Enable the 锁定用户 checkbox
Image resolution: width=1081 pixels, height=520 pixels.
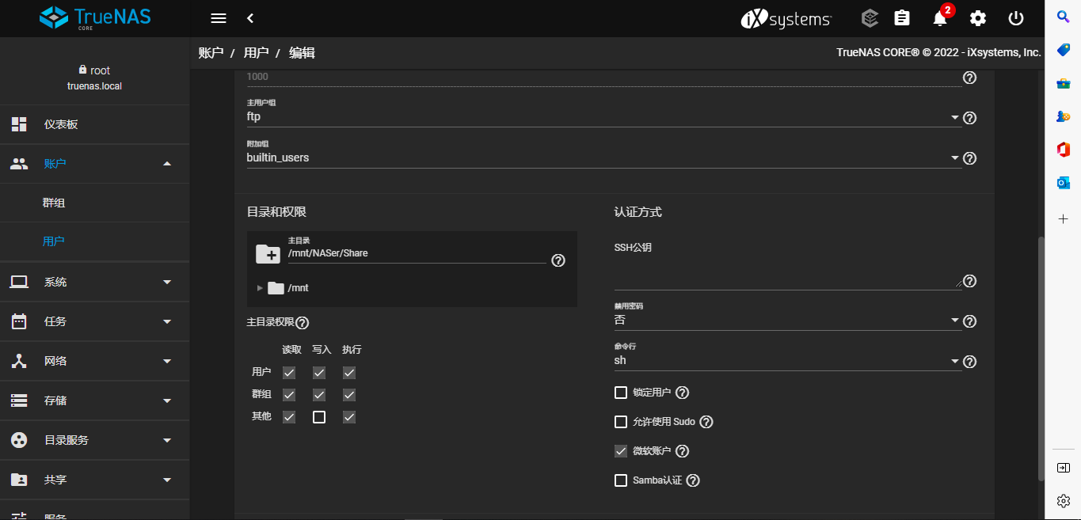[621, 393]
